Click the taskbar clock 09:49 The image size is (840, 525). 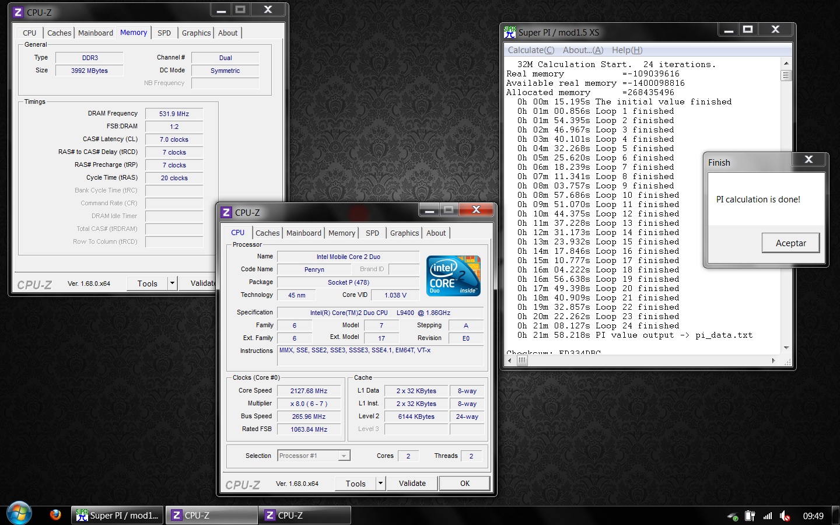click(x=813, y=516)
